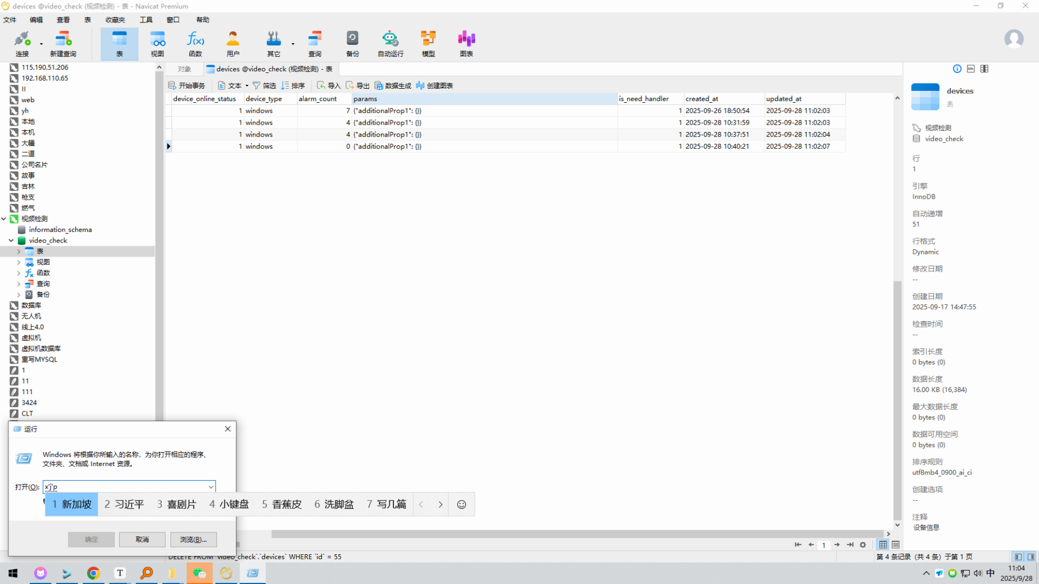The width and height of the screenshot is (1039, 584).
Task: Click the 浏览 button in Run dialog
Action: [193, 539]
